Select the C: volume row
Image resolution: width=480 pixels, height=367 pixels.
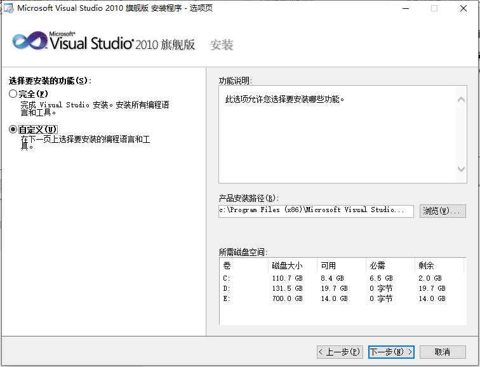(343, 278)
